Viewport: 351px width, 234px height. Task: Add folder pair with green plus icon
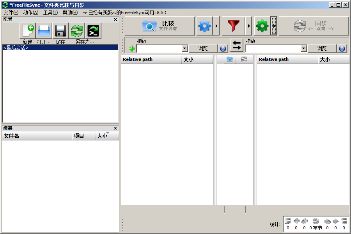(x=132, y=48)
